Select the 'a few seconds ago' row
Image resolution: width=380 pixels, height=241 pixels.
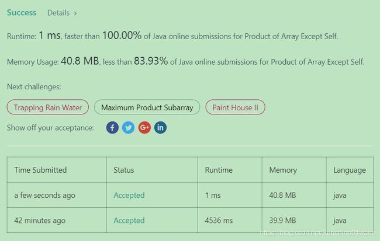click(190, 195)
